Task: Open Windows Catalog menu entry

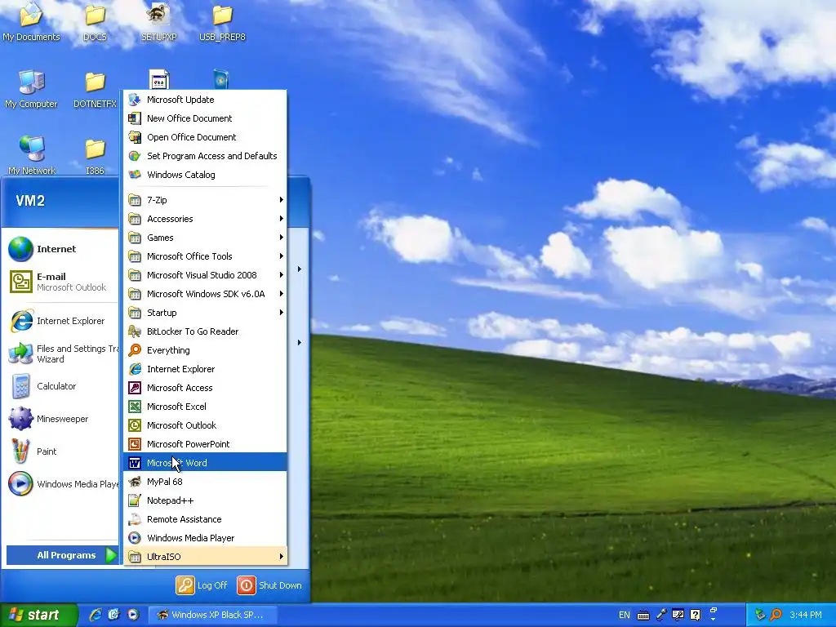Action: point(205,175)
